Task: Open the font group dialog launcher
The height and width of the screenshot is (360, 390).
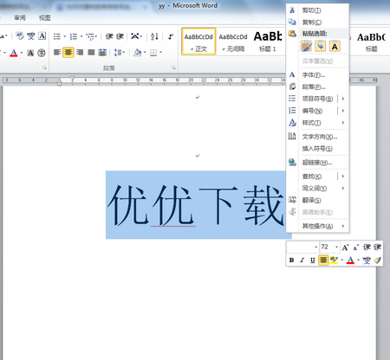Action: tap(44, 67)
